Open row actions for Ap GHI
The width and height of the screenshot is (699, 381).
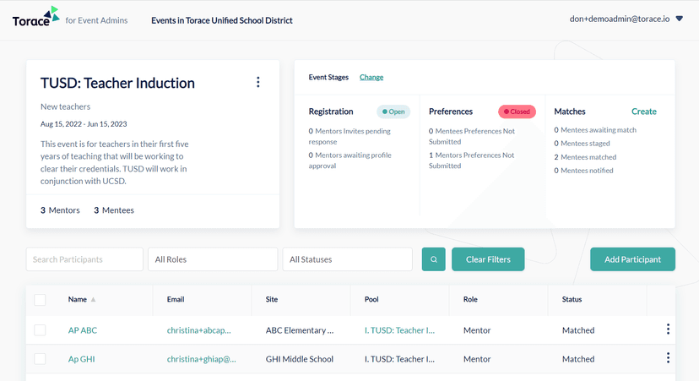pos(668,358)
